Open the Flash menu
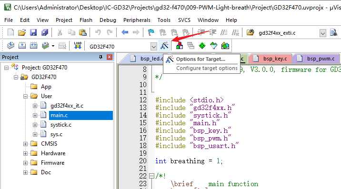The image size is (341, 189). point(86,20)
